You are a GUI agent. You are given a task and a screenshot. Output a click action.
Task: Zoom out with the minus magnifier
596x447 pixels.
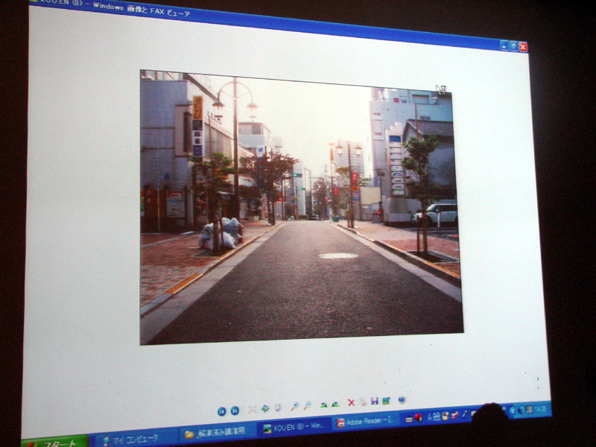[x=307, y=405]
